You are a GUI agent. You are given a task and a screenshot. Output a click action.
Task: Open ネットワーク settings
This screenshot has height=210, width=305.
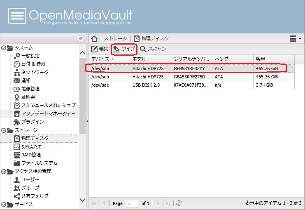point(31,72)
